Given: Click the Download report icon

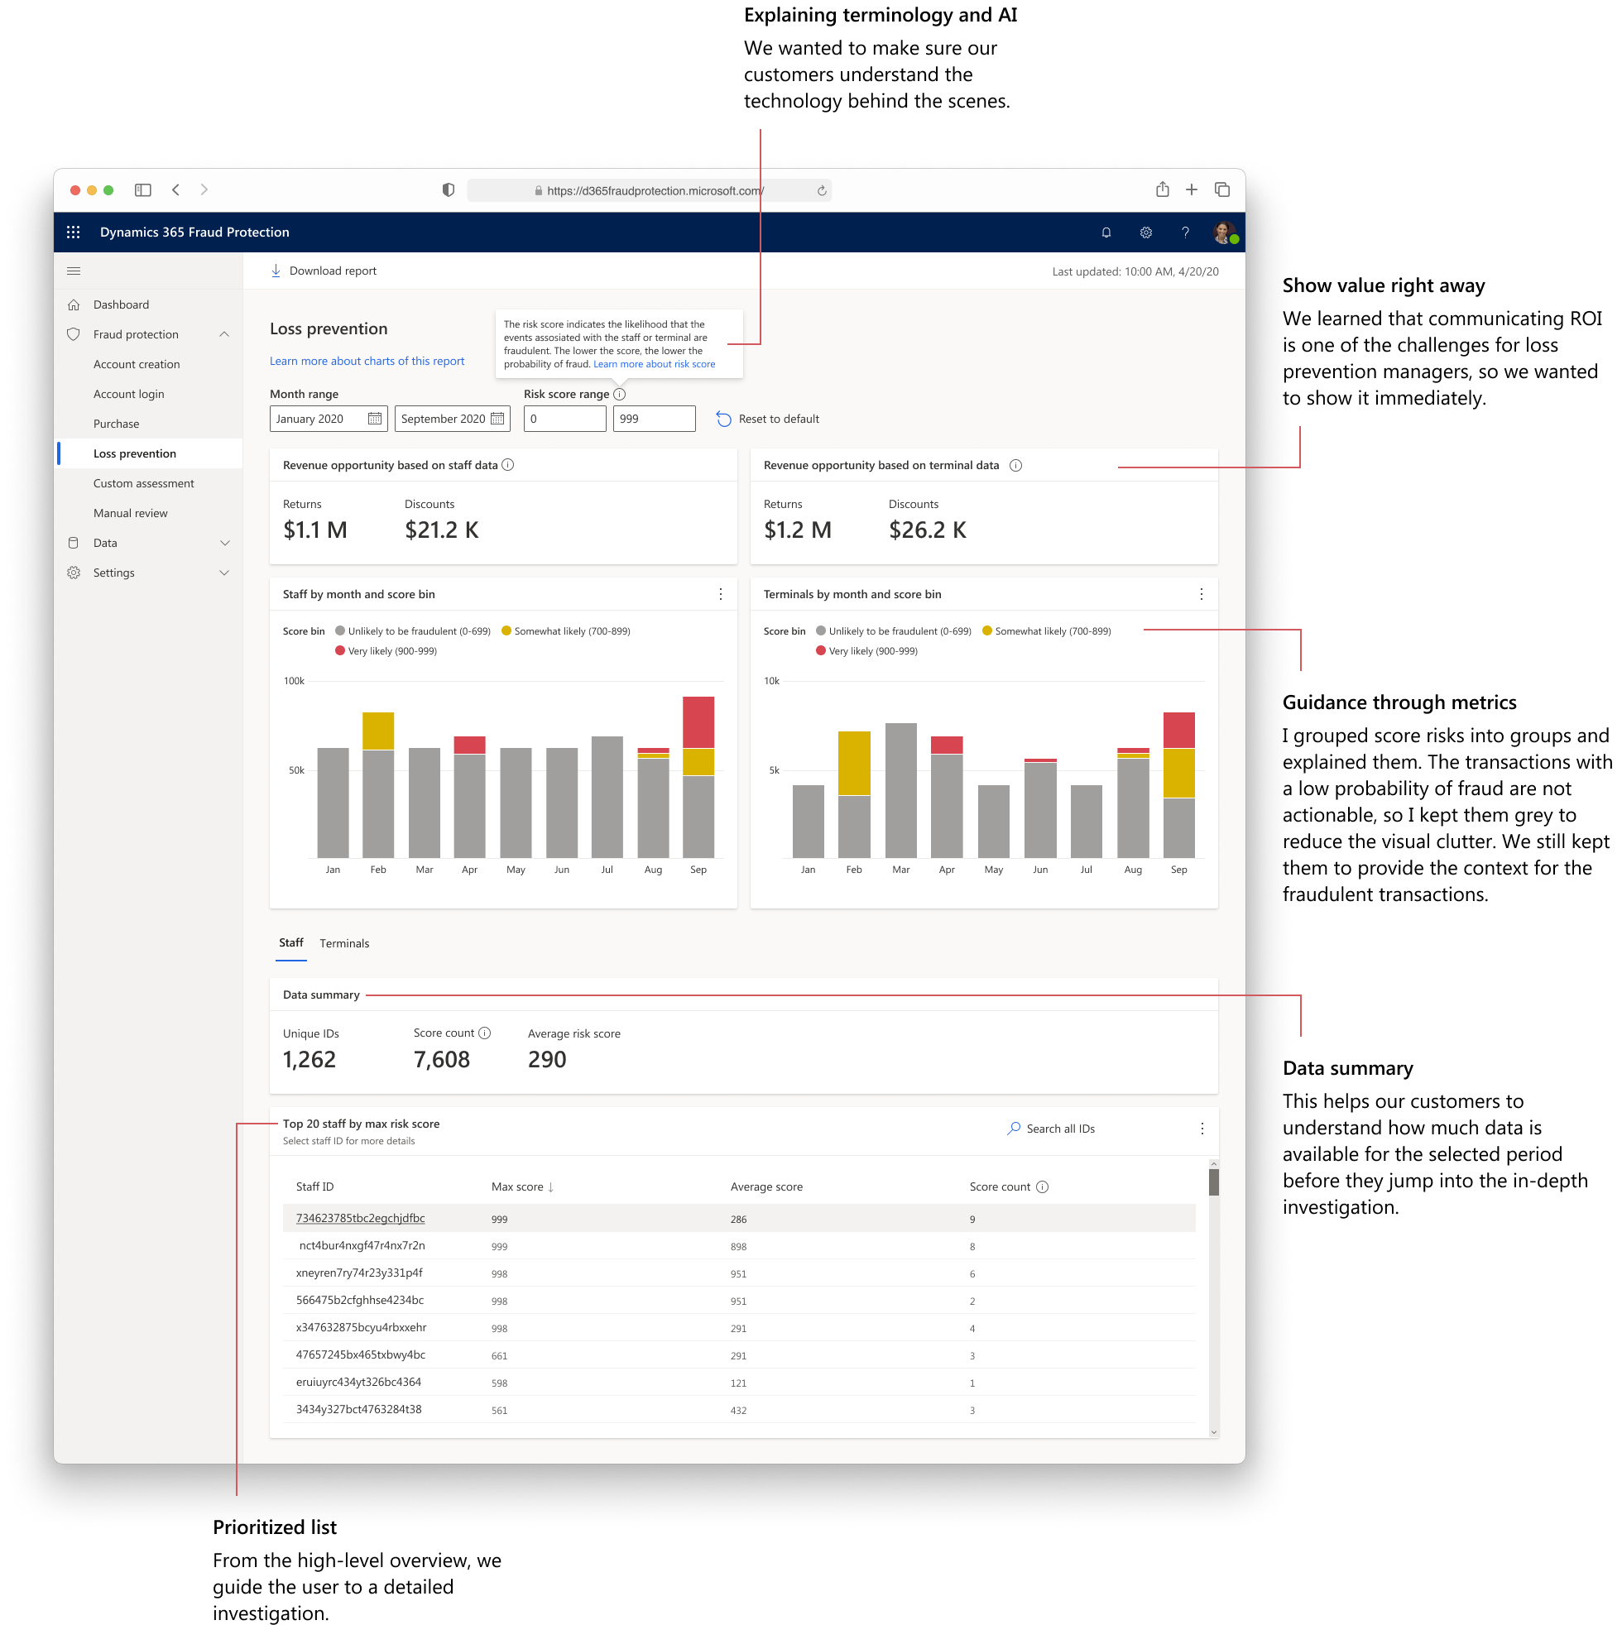Looking at the screenshot, I should pyautogui.click(x=276, y=271).
